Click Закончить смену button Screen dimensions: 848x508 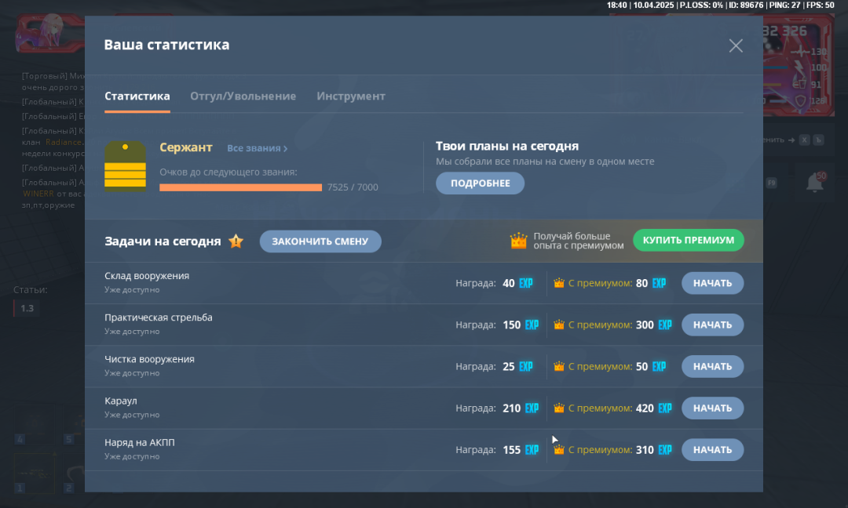tap(320, 241)
